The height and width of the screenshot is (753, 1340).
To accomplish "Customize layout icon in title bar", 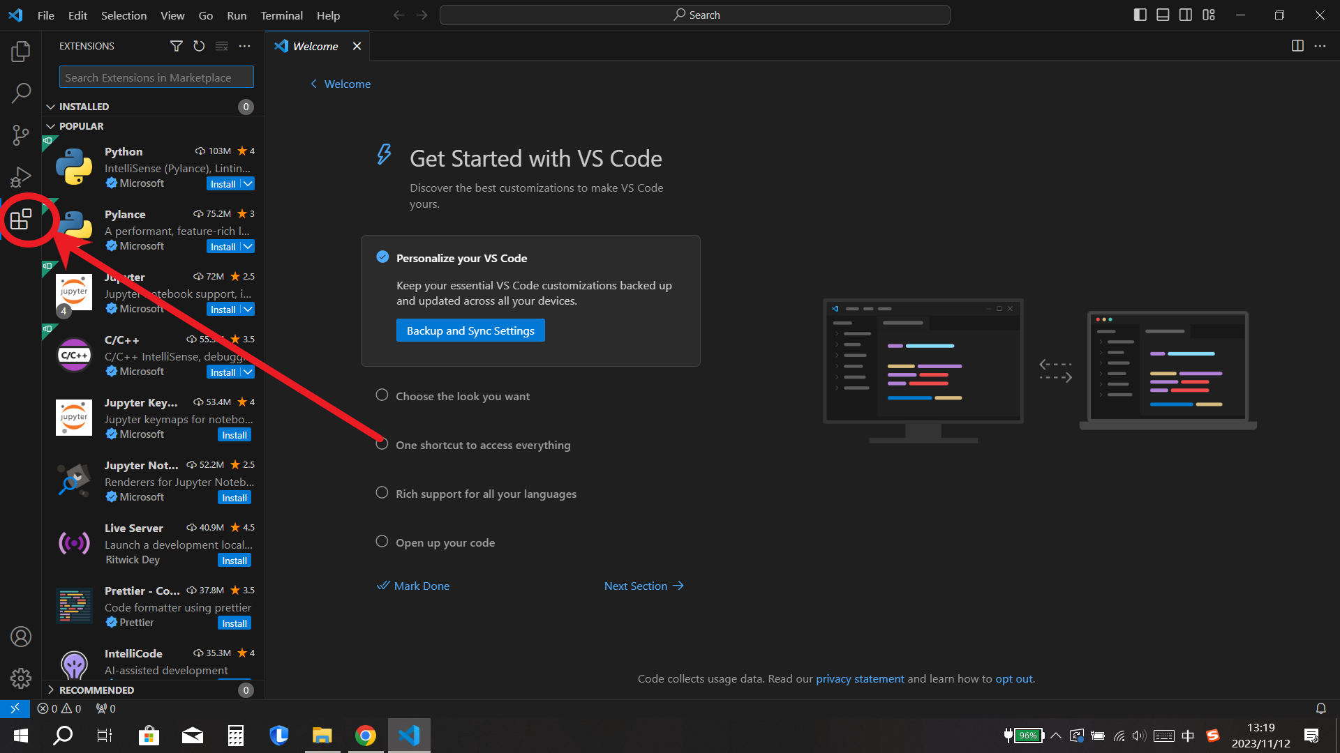I will 1209,15.
